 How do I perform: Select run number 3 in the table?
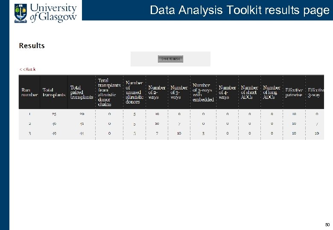(29, 133)
